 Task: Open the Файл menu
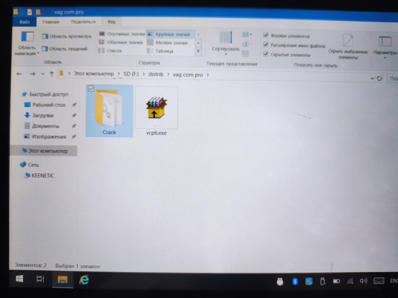pyautogui.click(x=24, y=22)
